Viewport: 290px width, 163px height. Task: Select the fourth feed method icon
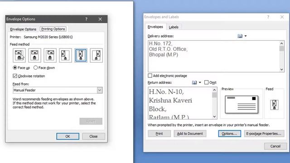65,55
